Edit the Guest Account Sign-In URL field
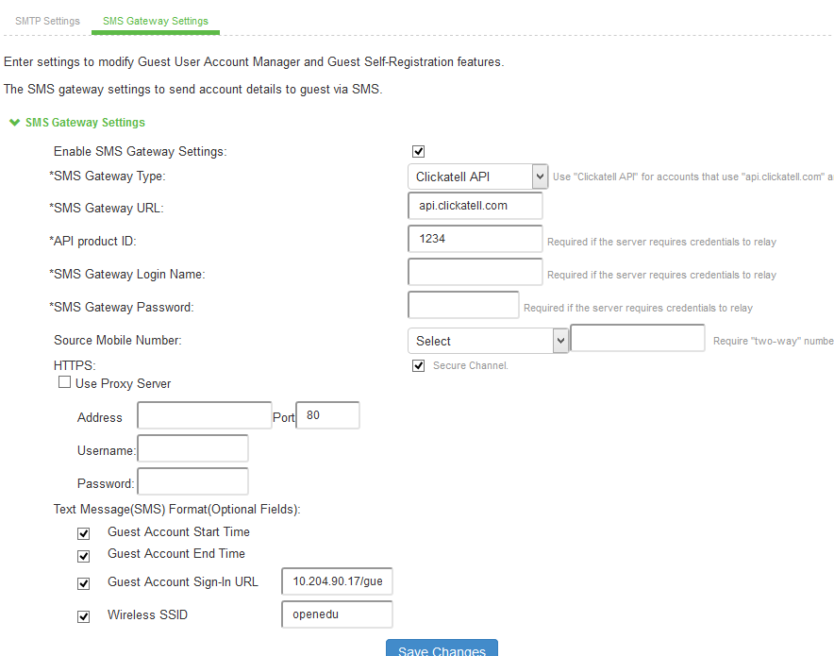Image resolution: width=834 pixels, height=656 pixels. (x=337, y=581)
